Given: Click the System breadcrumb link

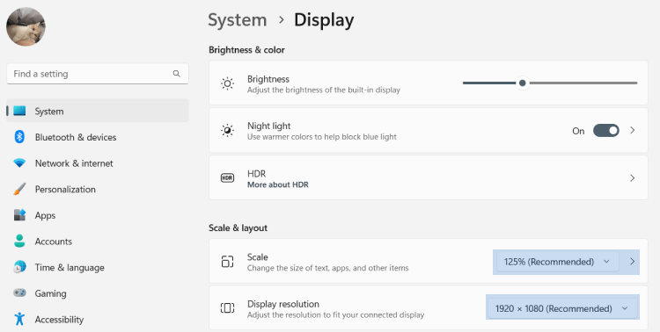Looking at the screenshot, I should [x=238, y=20].
